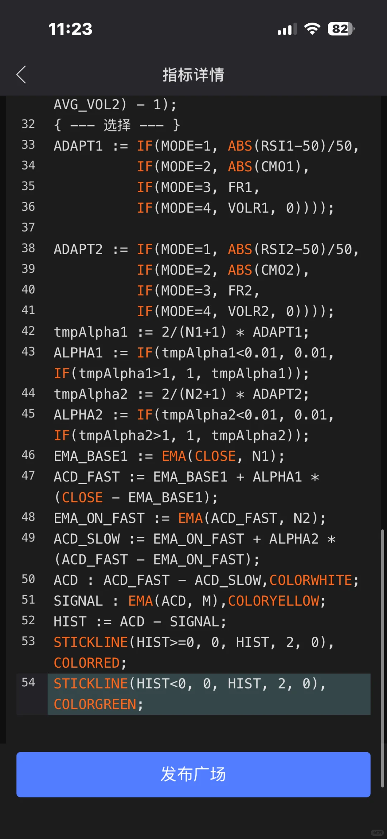The image size is (387, 839).
Task: Click the vertical scrollbar thumb
Action: click(382, 658)
